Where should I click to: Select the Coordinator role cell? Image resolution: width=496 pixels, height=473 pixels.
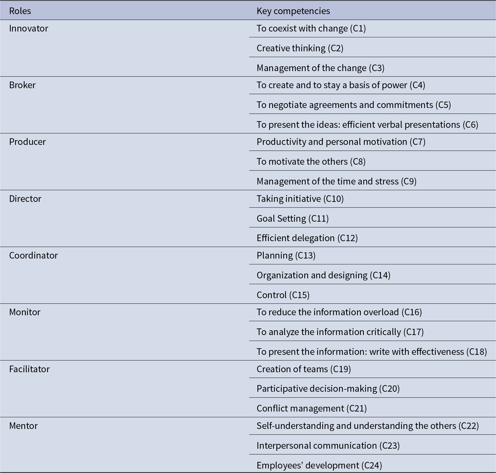tap(33, 255)
